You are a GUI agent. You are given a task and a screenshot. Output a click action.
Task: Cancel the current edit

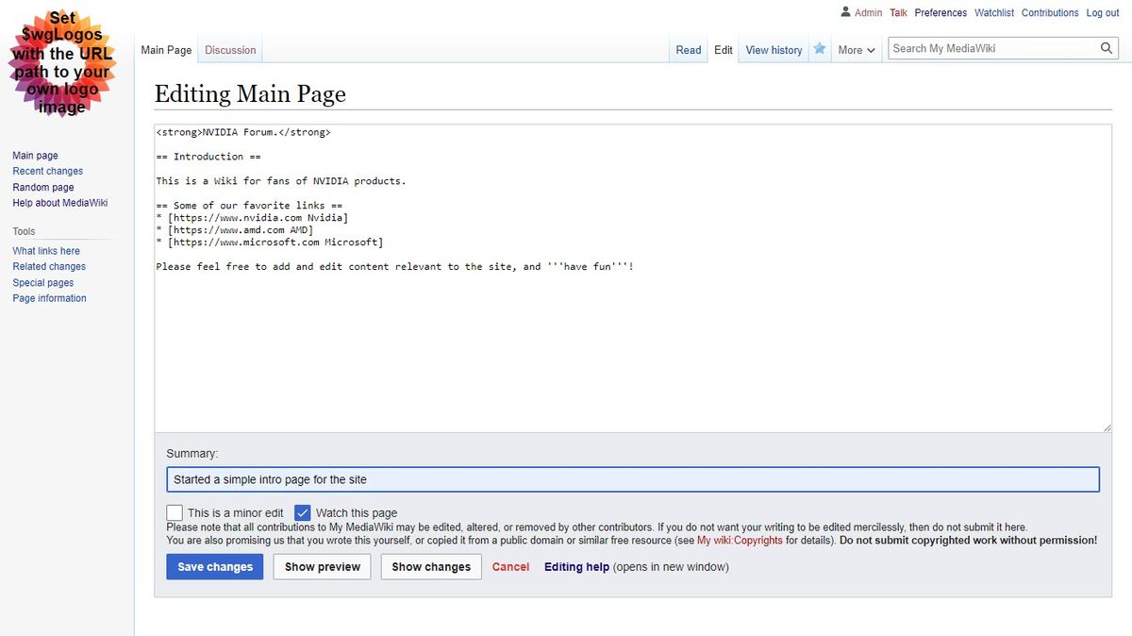pyautogui.click(x=510, y=566)
